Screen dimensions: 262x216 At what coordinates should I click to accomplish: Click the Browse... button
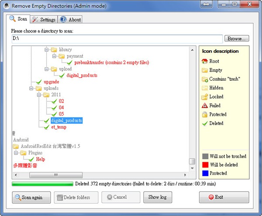[x=236, y=38]
